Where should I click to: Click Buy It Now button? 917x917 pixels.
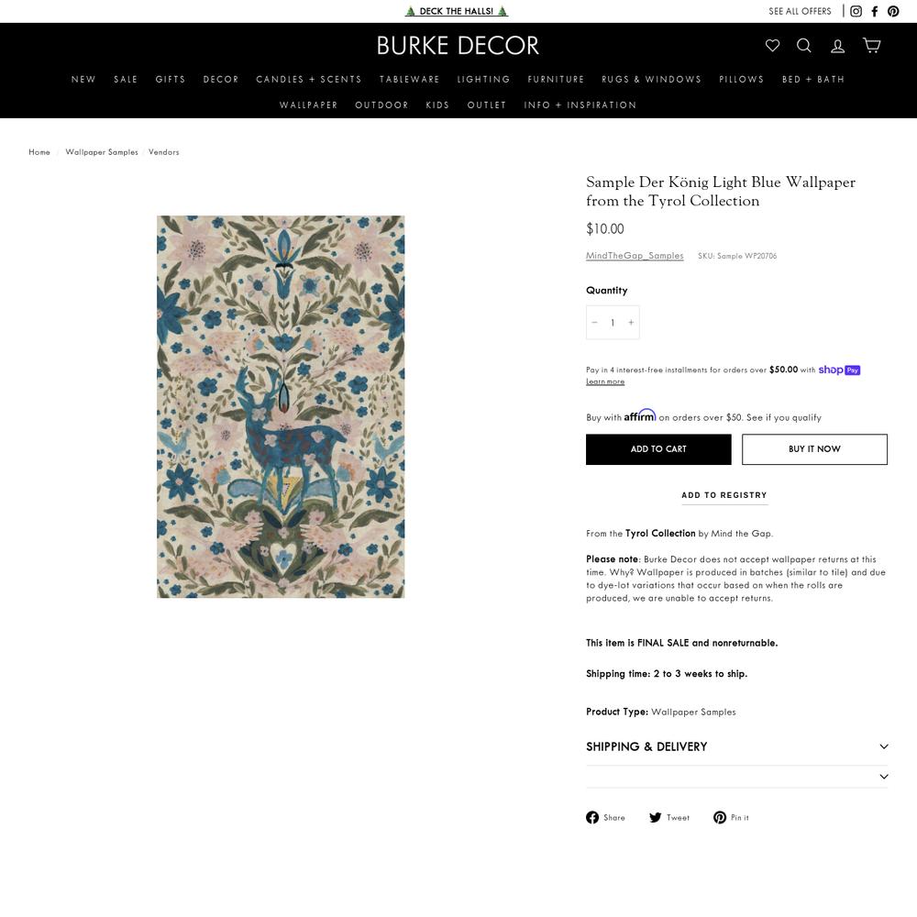[814, 449]
